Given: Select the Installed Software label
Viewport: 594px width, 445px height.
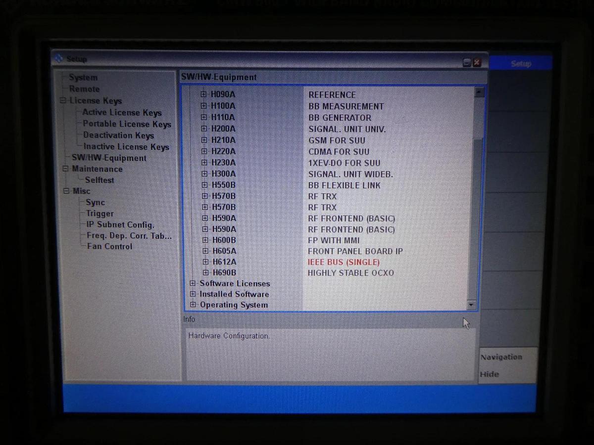Looking at the screenshot, I should (x=234, y=294).
